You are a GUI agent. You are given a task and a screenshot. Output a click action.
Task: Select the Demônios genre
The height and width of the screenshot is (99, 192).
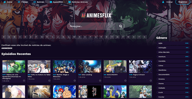(x=173, y=70)
